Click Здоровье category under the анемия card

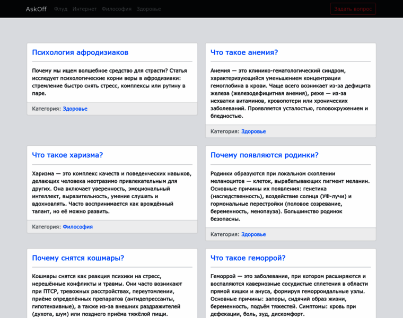coord(253,131)
